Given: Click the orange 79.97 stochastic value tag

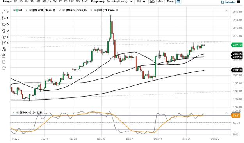Looking at the screenshot, I should point(236,115).
